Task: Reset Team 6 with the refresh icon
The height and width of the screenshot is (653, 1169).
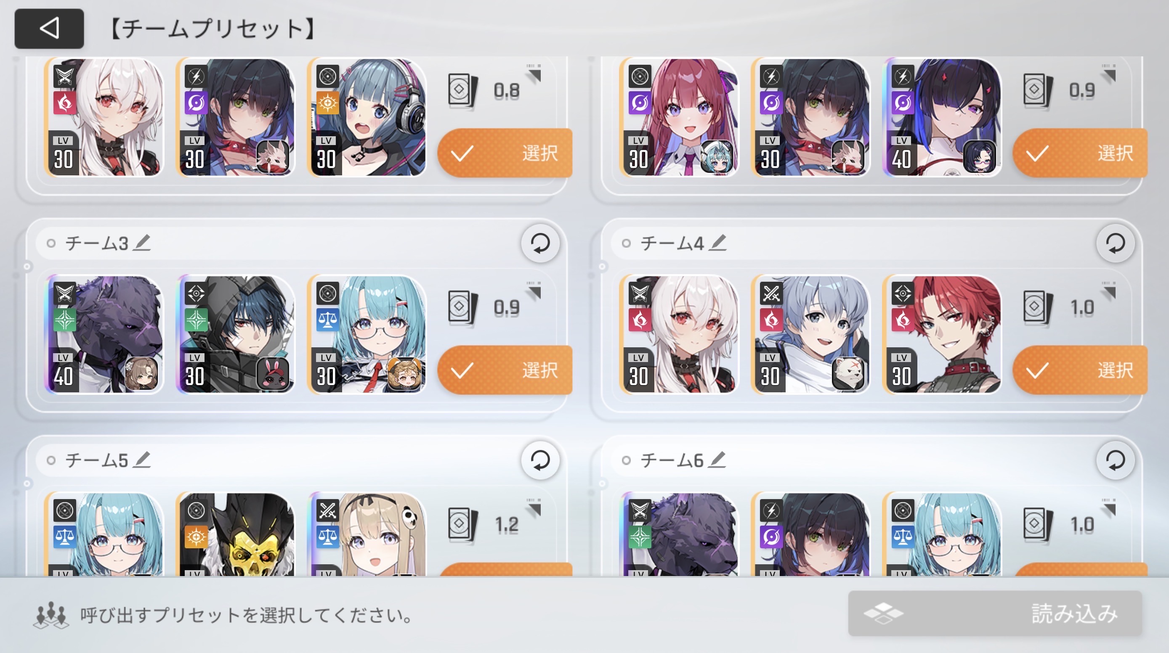Action: [1116, 460]
